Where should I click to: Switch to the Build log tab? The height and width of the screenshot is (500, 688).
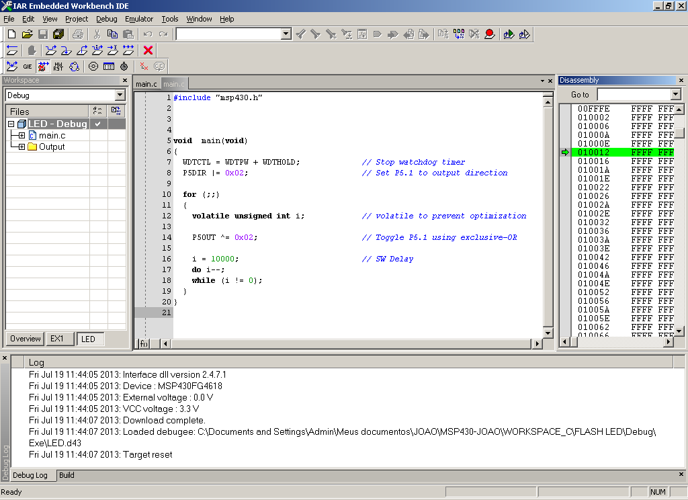pos(67,475)
